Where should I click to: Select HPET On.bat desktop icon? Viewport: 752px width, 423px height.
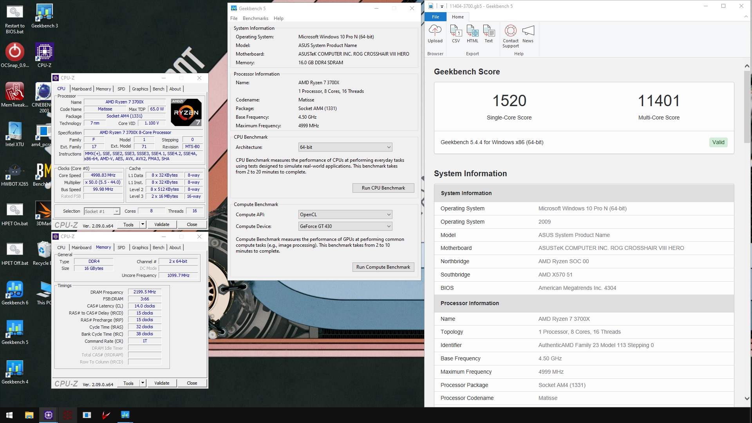click(15, 213)
